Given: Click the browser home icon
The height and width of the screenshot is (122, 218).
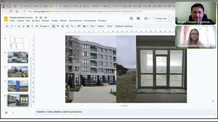Looking at the screenshot, I should pyautogui.click(x=17, y=12).
